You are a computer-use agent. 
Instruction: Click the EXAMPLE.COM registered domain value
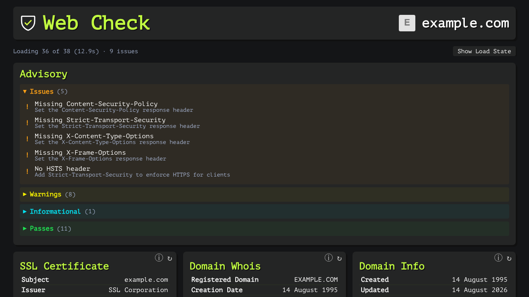pos(316,280)
